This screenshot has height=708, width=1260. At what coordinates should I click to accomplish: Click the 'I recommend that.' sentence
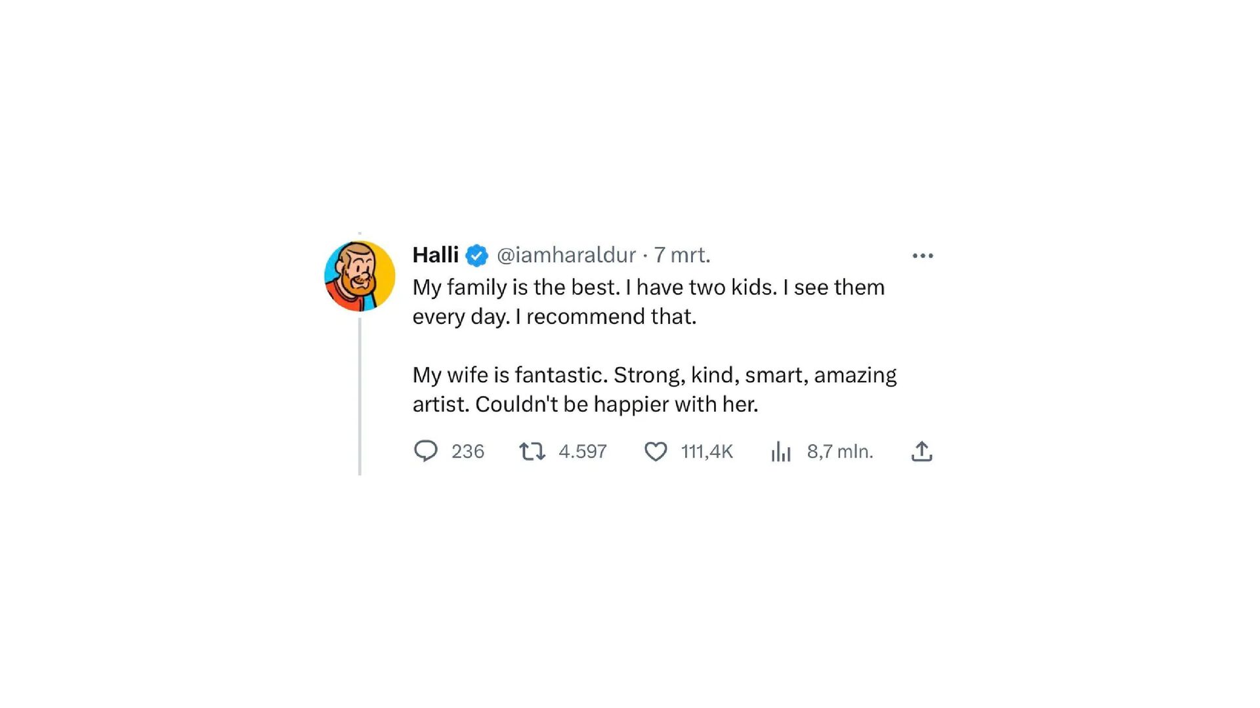pyautogui.click(x=605, y=317)
